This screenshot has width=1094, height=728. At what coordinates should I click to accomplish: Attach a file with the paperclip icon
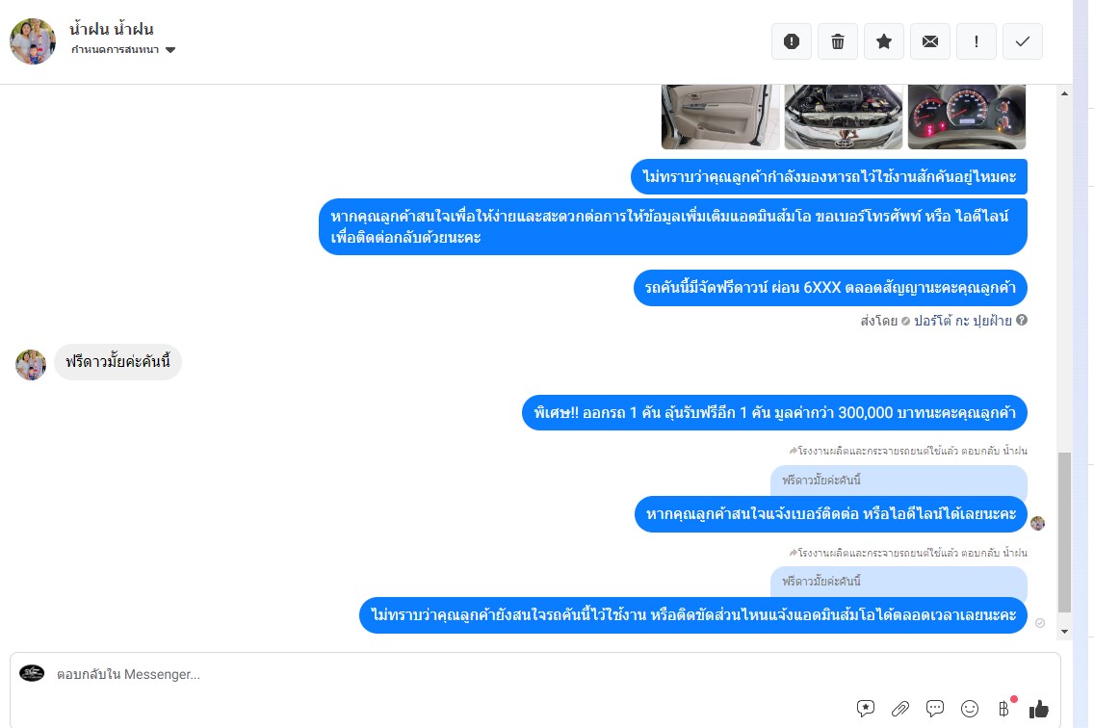(x=900, y=709)
